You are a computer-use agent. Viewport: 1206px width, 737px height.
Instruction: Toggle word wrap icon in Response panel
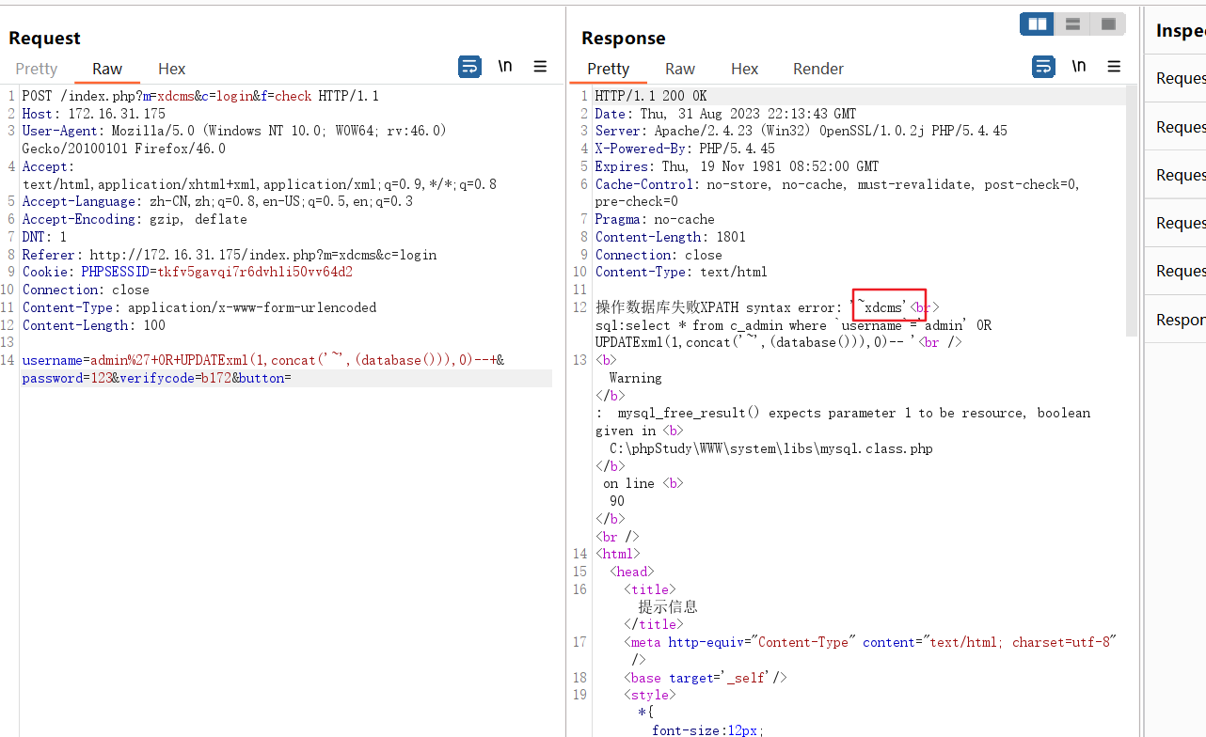1043,67
